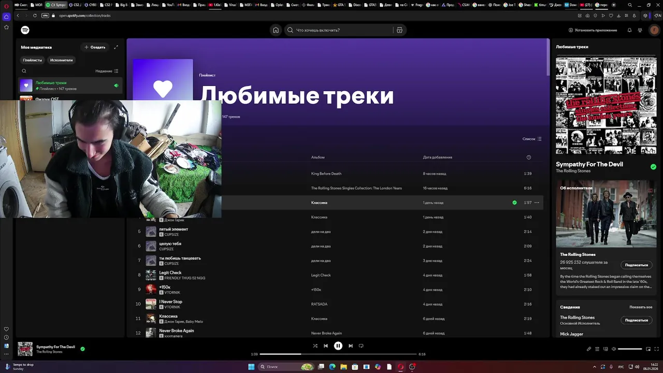The image size is (663, 373).
Task: Click the РУС language indicator in taskbar
Action: click(622, 367)
